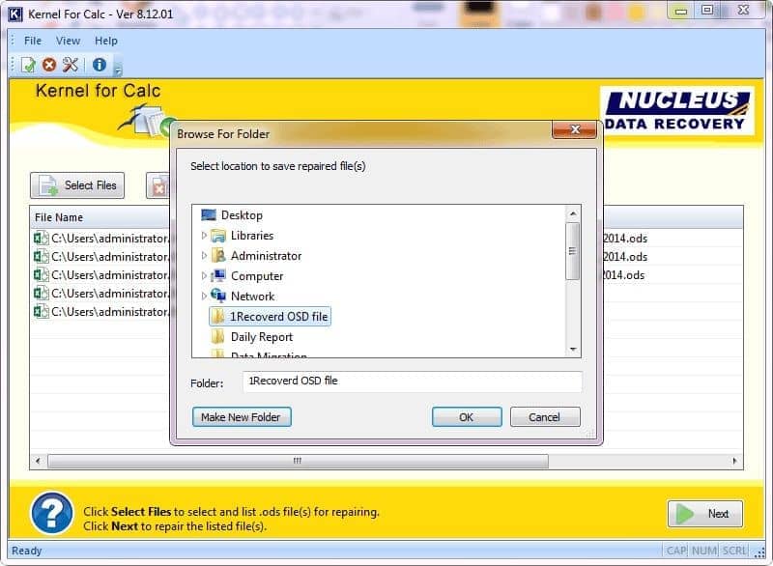
Task: Click the Kernel app icon in title bar
Action: [x=15, y=14]
